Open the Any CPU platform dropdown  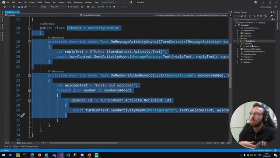pyautogui.click(x=58, y=7)
